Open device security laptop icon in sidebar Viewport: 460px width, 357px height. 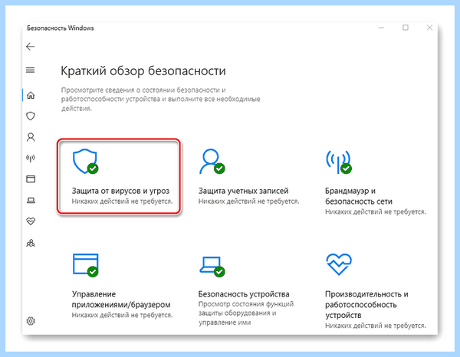click(31, 200)
